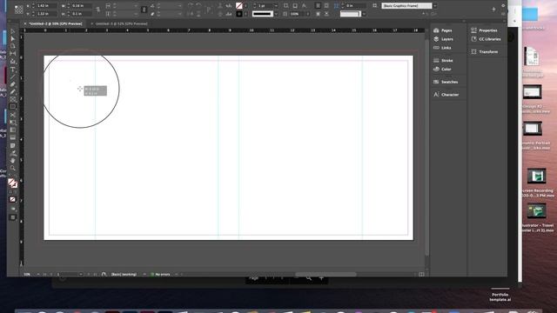Select the Rectangle Frame tool
The height and width of the screenshot is (313, 557).
point(13,99)
